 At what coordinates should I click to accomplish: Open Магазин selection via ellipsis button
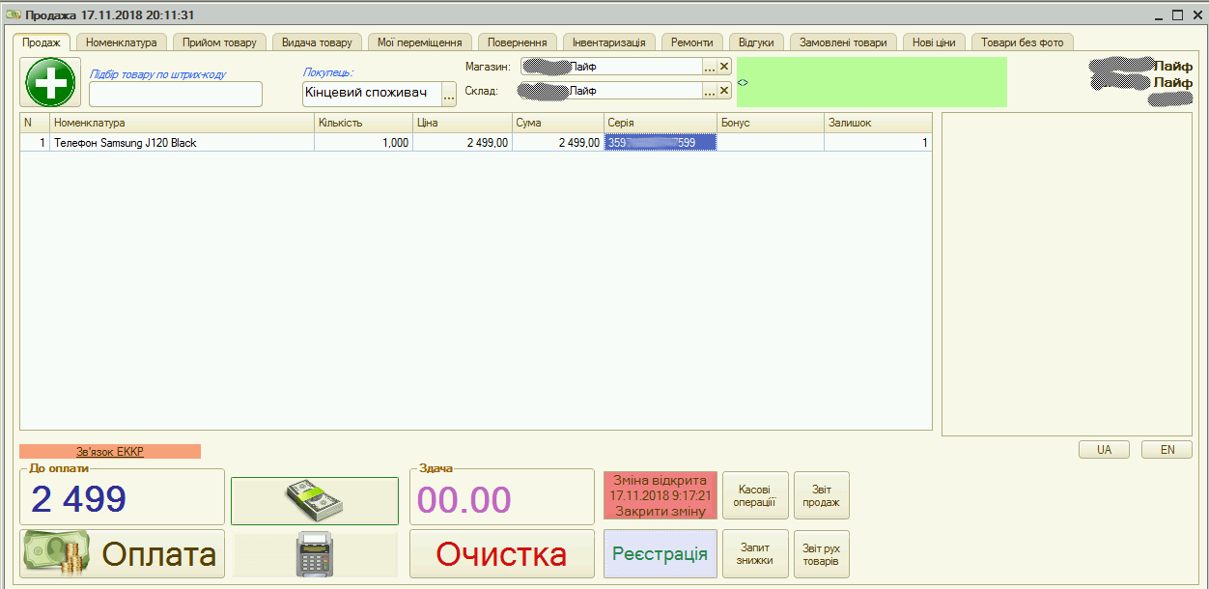pos(710,67)
